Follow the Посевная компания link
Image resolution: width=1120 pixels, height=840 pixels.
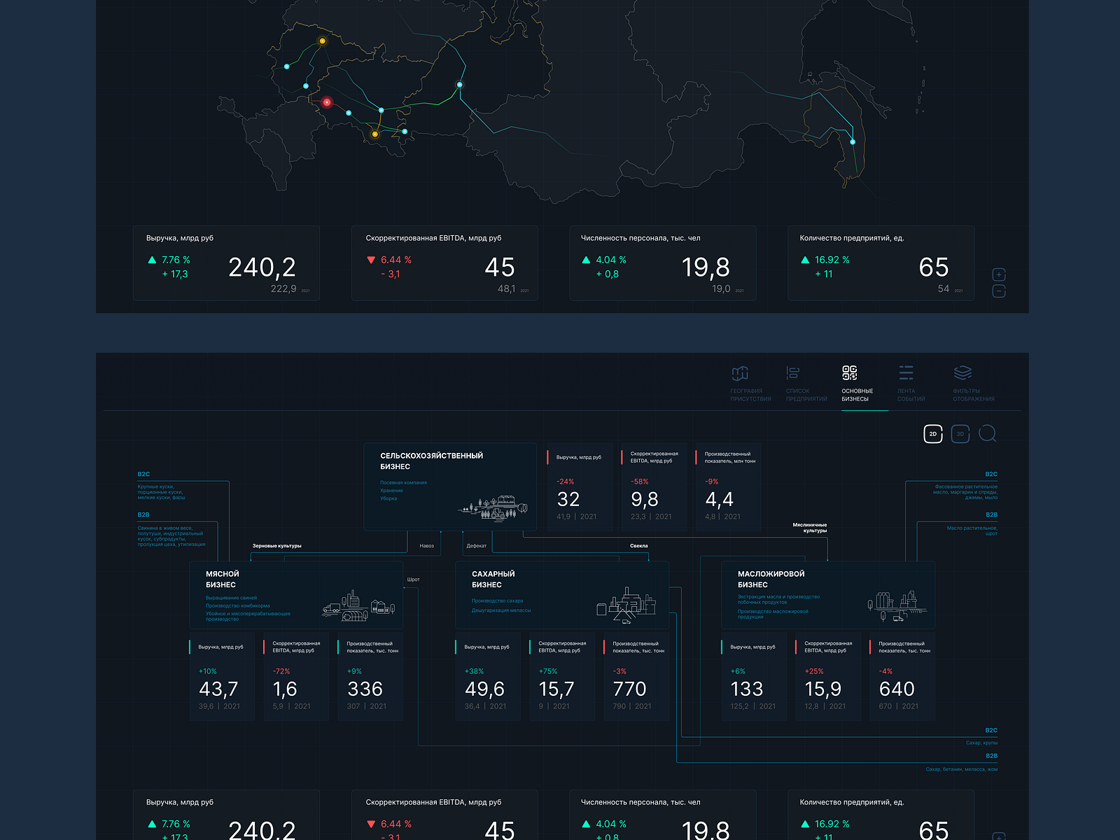click(x=403, y=483)
